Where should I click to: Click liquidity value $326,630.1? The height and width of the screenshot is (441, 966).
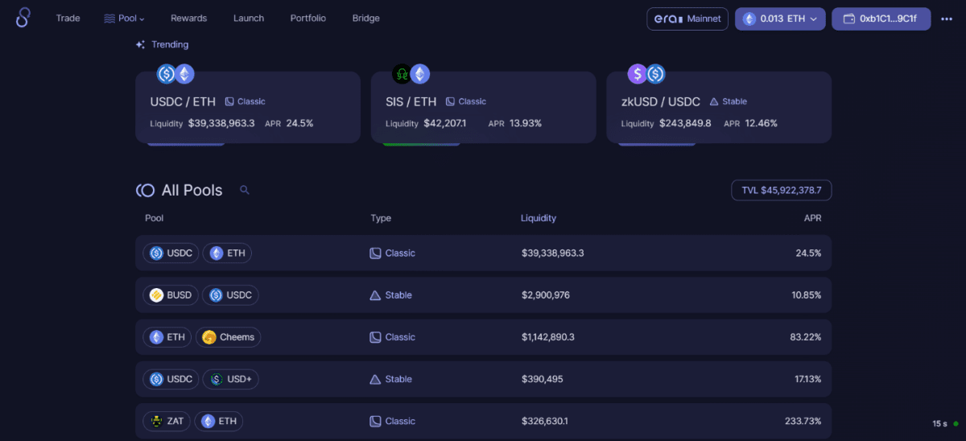coord(545,421)
